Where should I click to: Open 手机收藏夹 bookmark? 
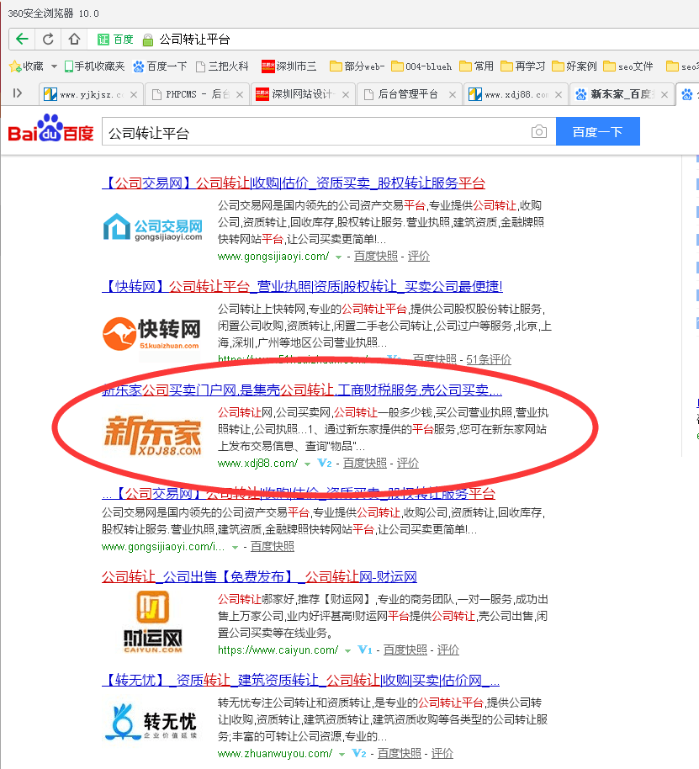(x=94, y=66)
